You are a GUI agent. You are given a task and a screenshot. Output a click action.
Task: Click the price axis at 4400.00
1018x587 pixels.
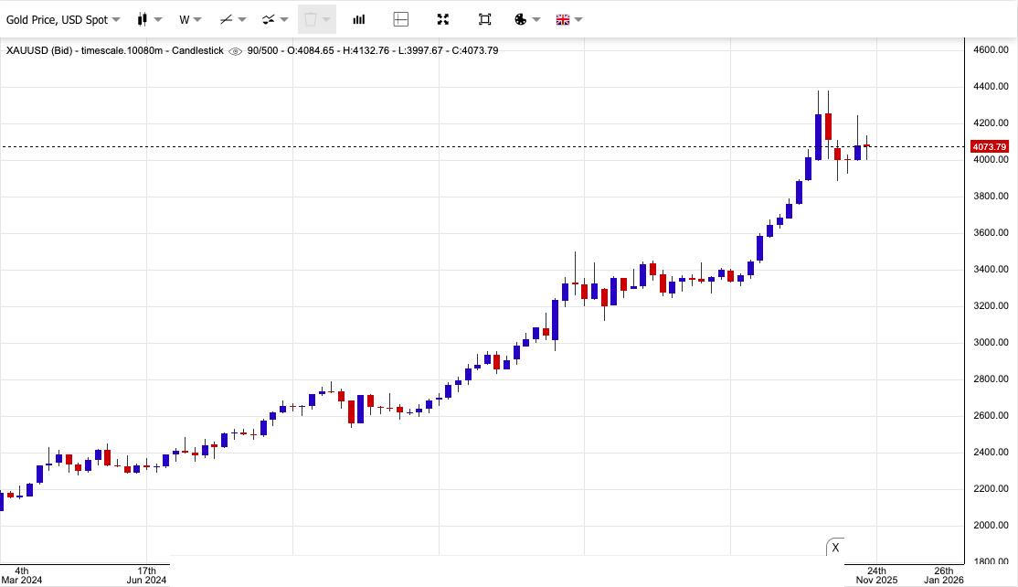pyautogui.click(x=991, y=87)
